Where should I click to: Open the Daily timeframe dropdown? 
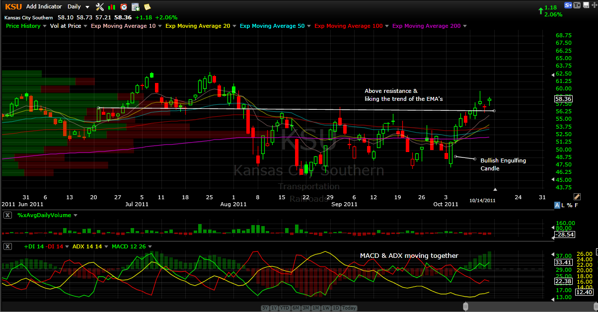(78, 6)
